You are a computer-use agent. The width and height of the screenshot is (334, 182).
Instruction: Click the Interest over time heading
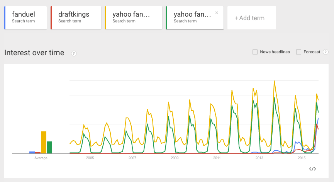click(x=34, y=53)
